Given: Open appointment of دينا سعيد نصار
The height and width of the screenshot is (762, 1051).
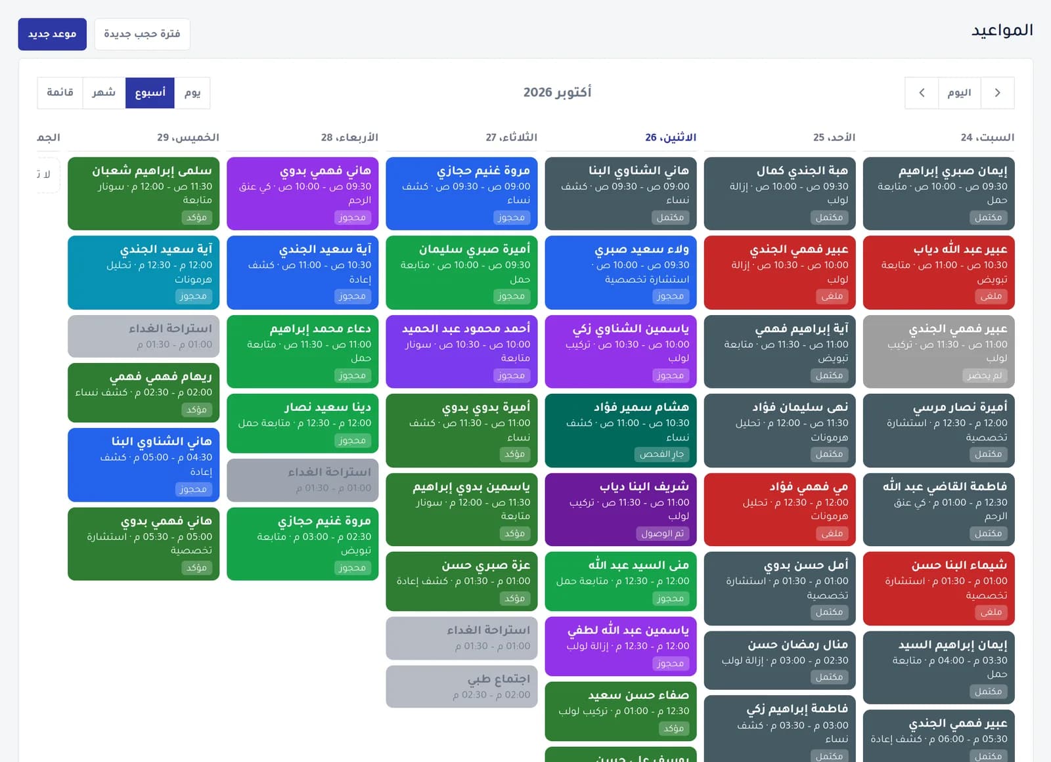Looking at the screenshot, I should [x=303, y=423].
